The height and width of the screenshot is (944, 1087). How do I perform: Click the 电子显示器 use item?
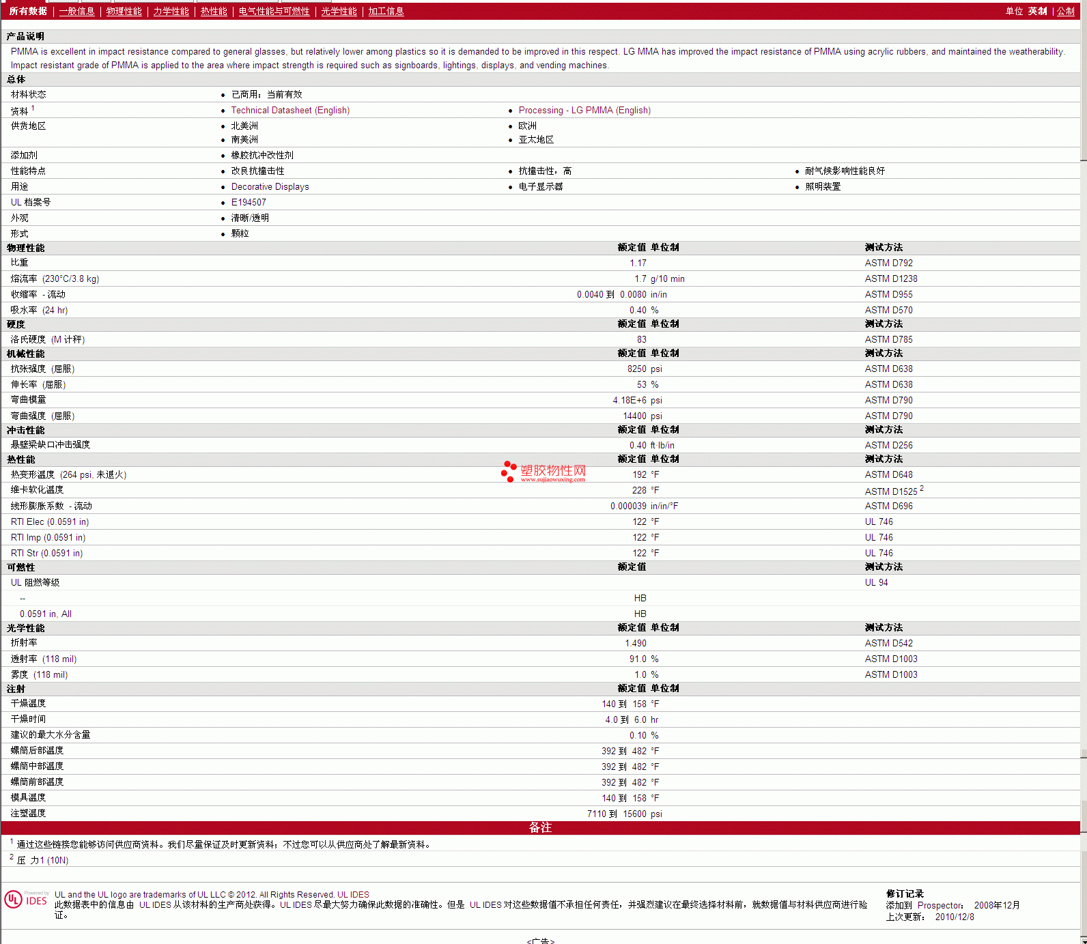coord(541,187)
